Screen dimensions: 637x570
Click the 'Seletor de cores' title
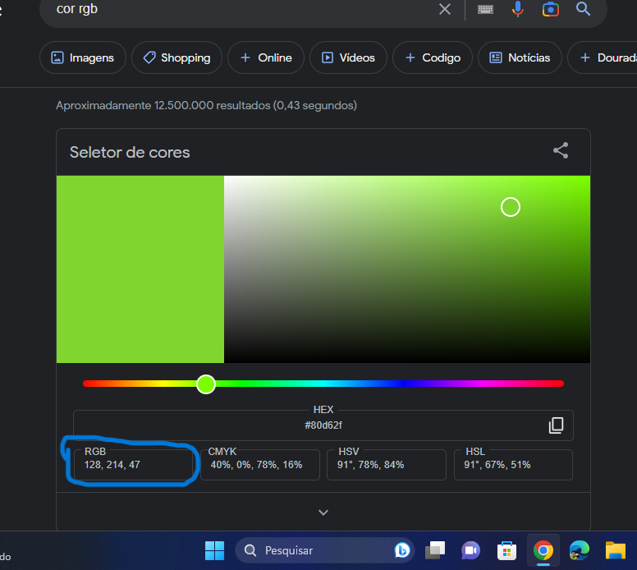(130, 153)
